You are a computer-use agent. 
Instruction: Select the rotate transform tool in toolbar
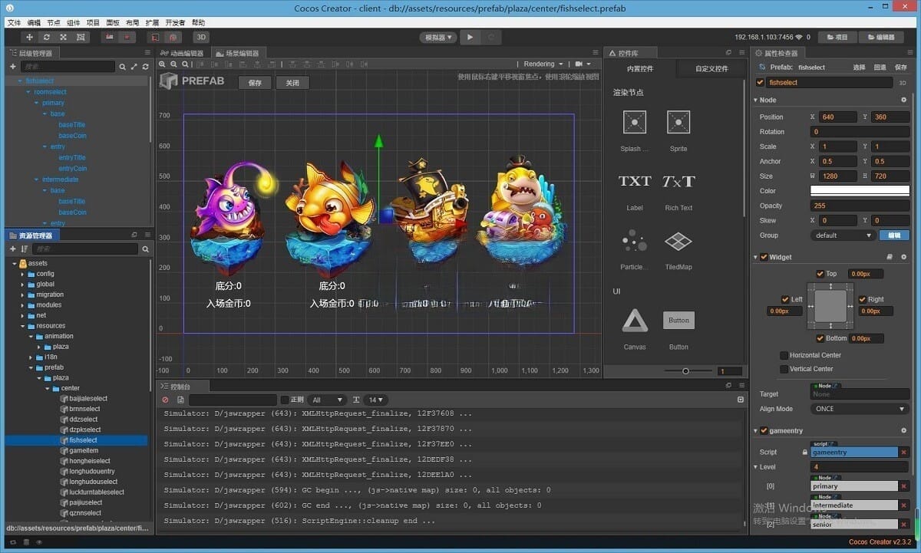point(47,37)
